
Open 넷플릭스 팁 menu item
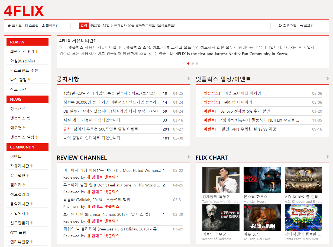pyautogui.click(x=20, y=118)
